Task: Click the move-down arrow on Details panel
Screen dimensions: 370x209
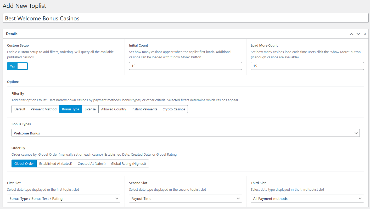Action: [x=358, y=34]
